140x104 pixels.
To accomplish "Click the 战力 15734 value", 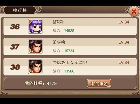I will tap(69, 51).
